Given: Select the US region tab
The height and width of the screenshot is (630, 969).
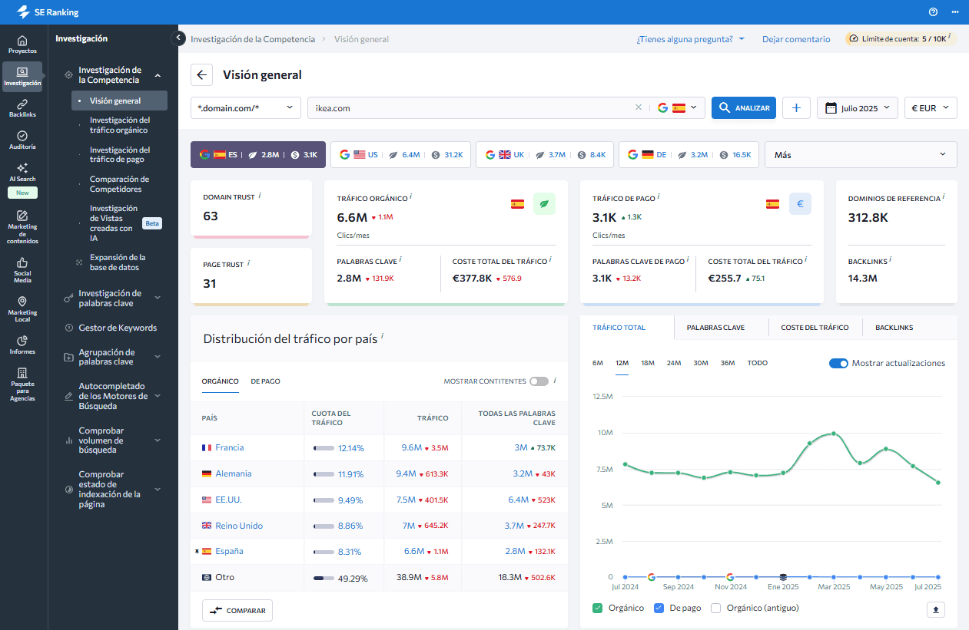Looking at the screenshot, I should 400,154.
